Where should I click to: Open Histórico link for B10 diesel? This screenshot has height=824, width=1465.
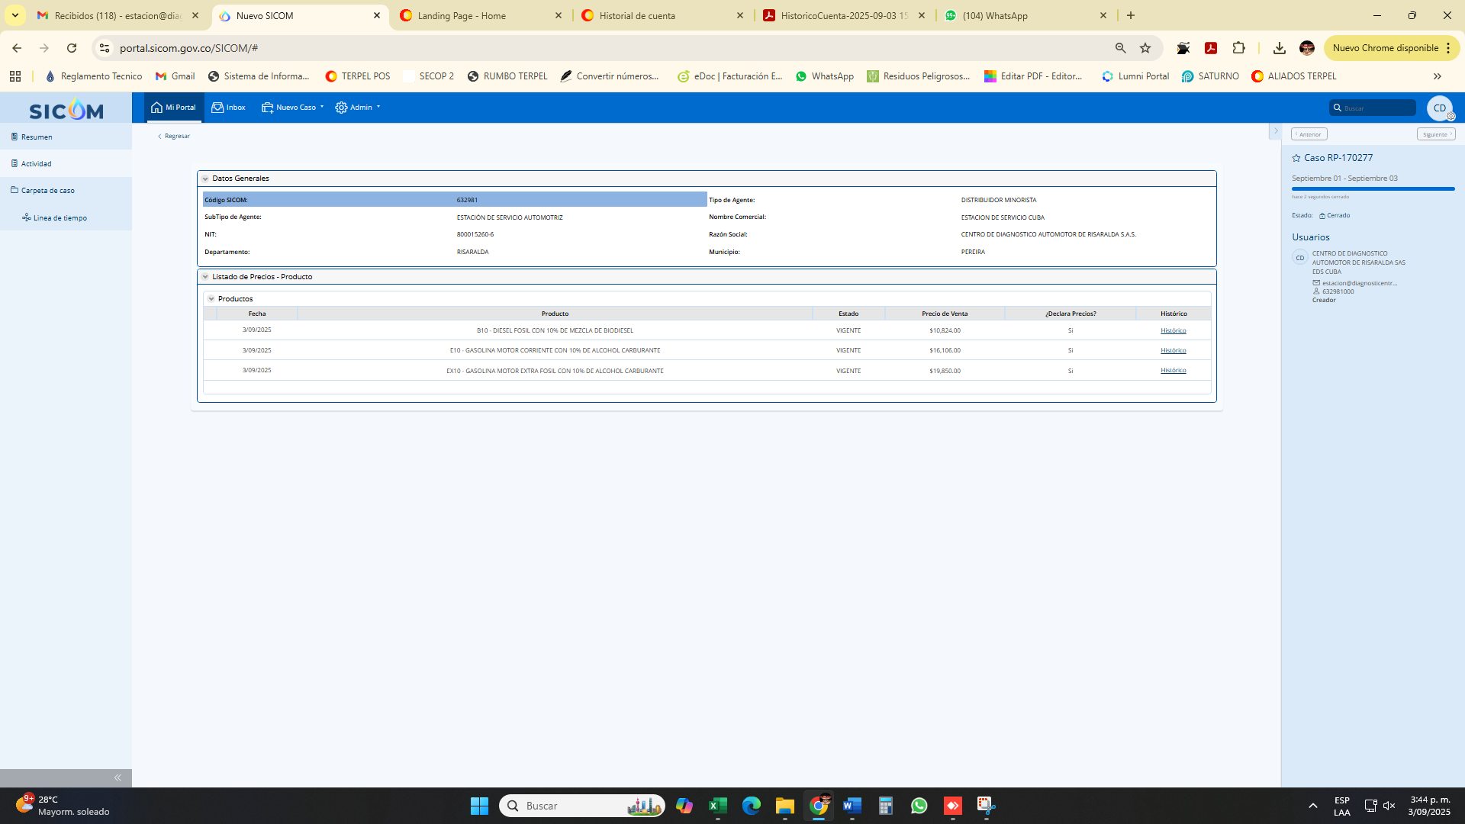[1173, 330]
